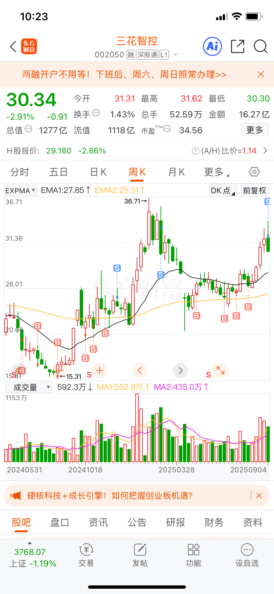This screenshot has height=594, width=274.
Task: Move chart right with arrow button
Action: coord(180,370)
